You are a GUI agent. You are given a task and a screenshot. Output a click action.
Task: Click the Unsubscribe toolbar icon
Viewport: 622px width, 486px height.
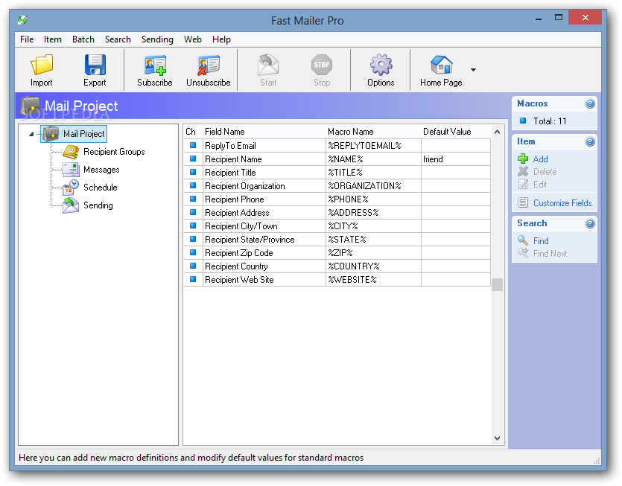coord(209,65)
